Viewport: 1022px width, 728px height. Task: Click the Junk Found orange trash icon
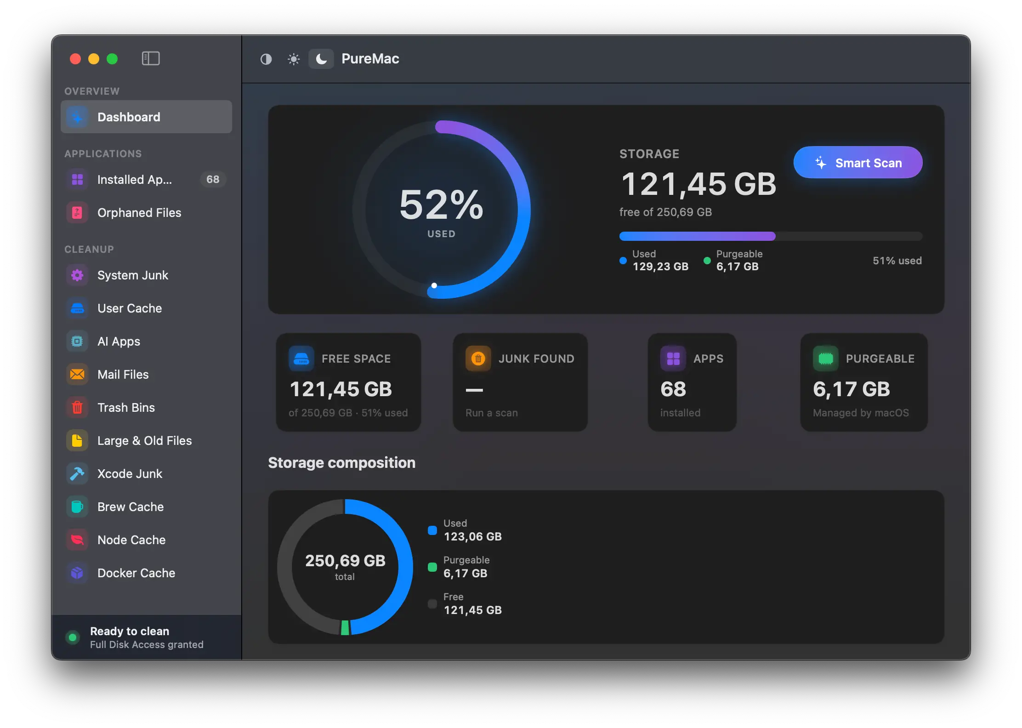coord(478,358)
